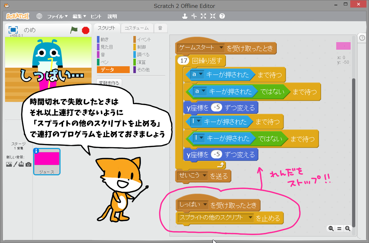Reset scripts area zoom
This screenshot has height=243, width=369.
click(x=339, y=229)
